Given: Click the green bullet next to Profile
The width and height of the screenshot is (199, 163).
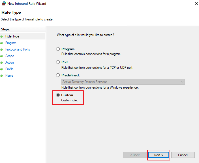Looking at the screenshot, I should point(1,69).
